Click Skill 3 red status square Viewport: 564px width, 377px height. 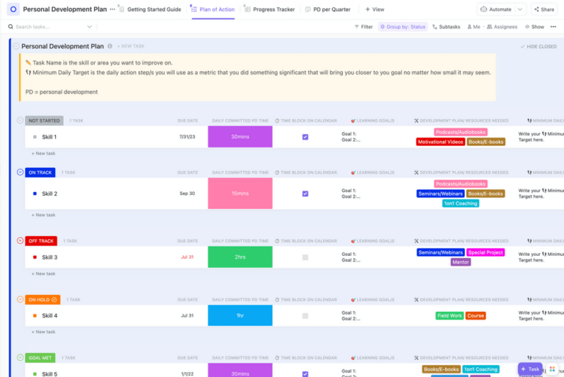point(35,257)
